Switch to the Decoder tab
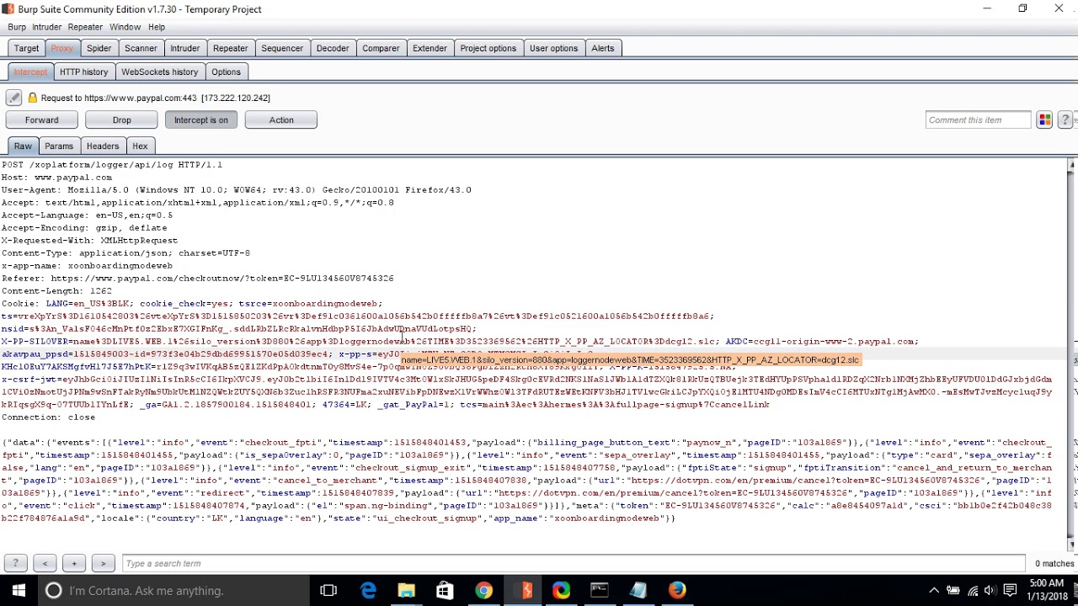 point(332,48)
